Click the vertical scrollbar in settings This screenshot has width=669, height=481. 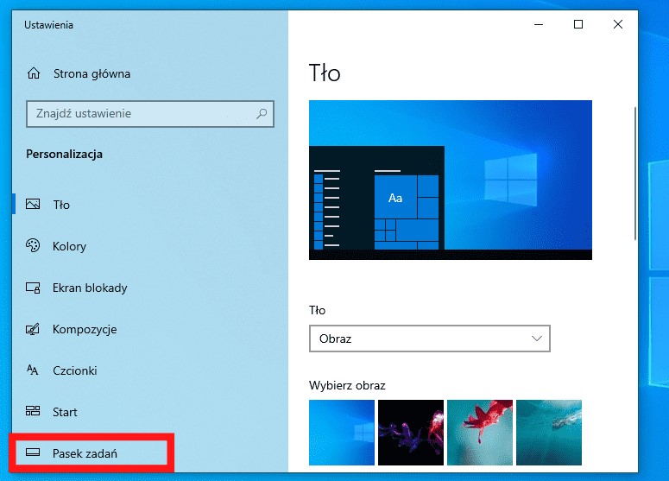[x=635, y=173]
